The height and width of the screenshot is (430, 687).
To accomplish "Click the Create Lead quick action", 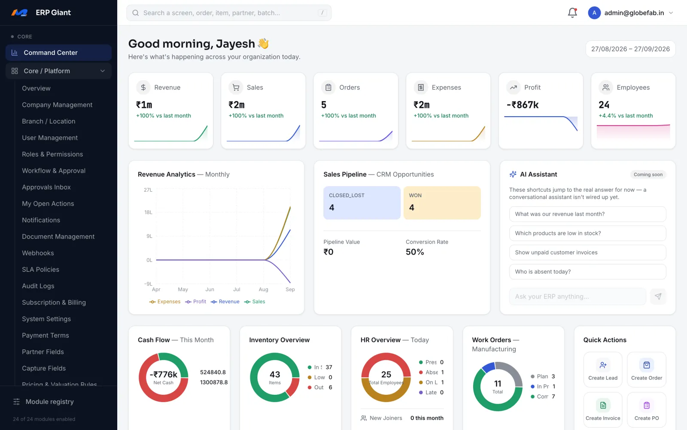I will coord(603,370).
